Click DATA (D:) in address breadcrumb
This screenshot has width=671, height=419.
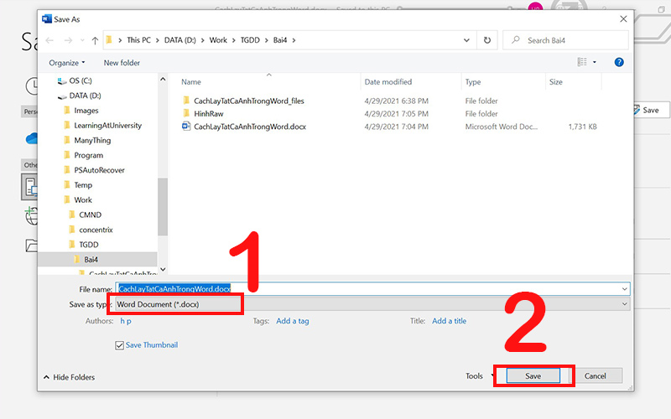pyautogui.click(x=180, y=40)
